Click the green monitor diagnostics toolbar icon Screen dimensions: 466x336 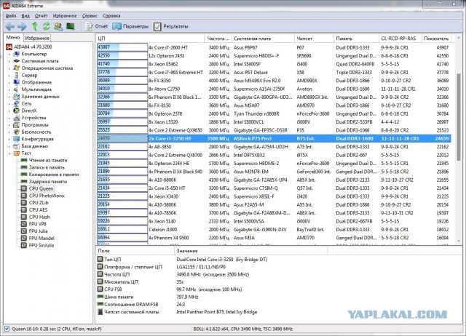pyautogui.click(x=71, y=25)
